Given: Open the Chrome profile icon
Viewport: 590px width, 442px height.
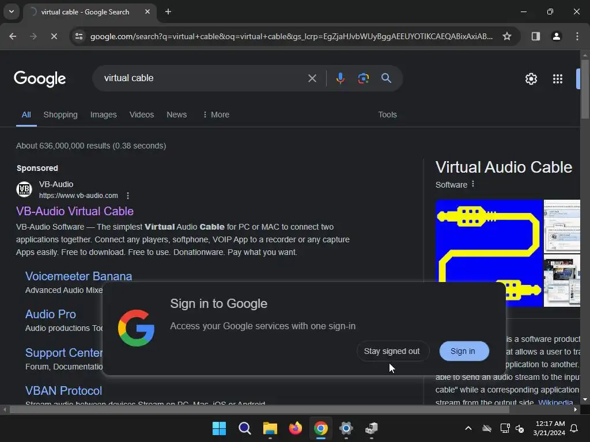Looking at the screenshot, I should click(556, 36).
